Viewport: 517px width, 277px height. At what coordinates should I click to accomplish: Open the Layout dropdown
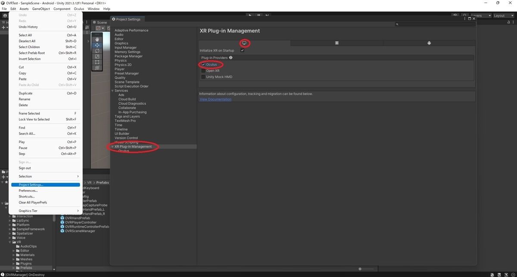point(503,15)
